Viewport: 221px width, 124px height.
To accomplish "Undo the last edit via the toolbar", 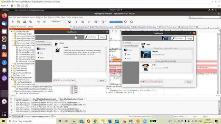I will coord(38,22).
